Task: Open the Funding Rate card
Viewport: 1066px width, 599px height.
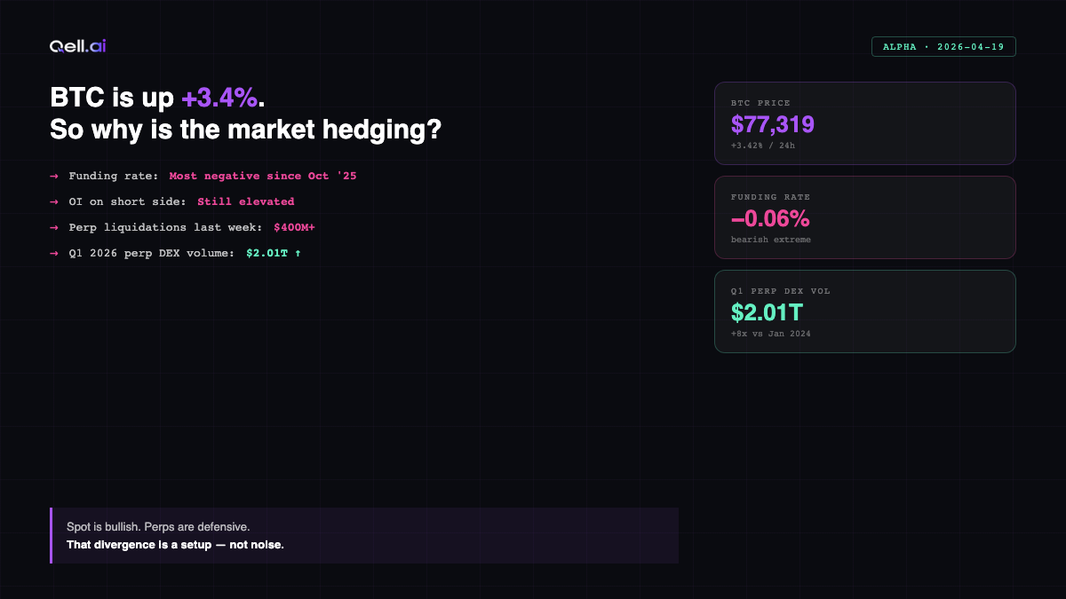Action: pyautogui.click(x=864, y=217)
